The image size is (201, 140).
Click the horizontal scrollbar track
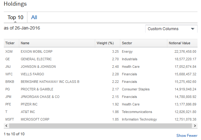pyautogui.click(x=100, y=126)
